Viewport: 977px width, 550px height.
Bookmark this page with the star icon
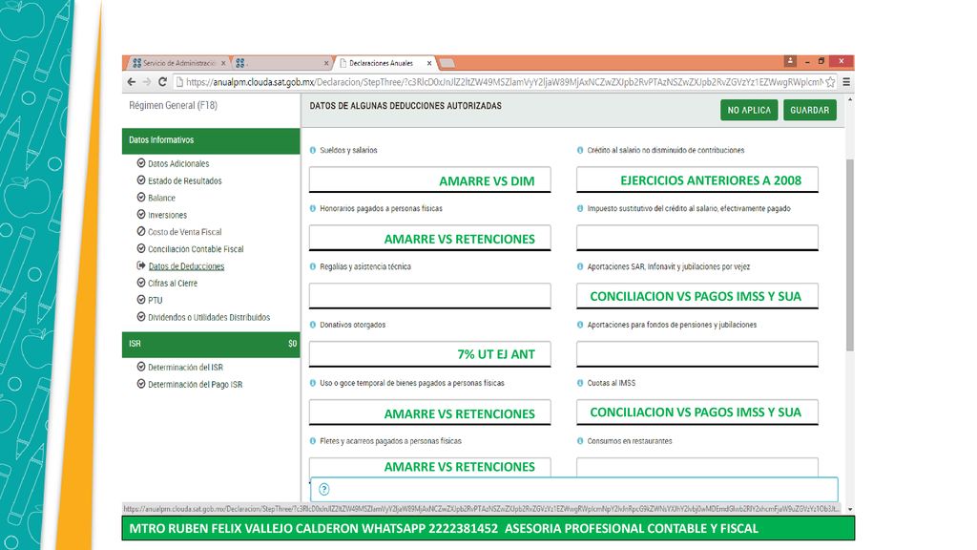point(830,82)
